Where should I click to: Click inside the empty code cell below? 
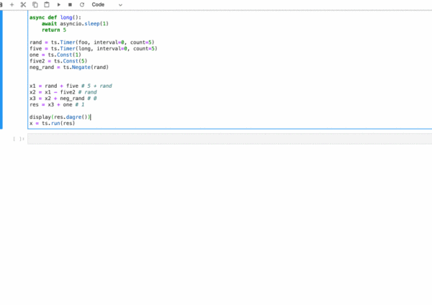point(230,139)
